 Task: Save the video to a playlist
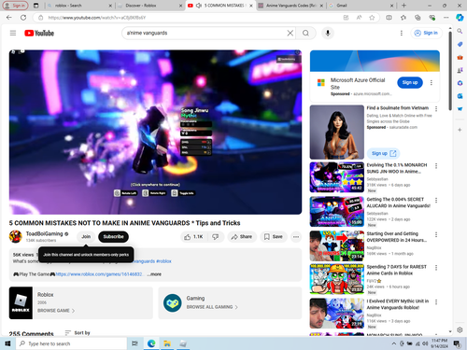tap(274, 237)
